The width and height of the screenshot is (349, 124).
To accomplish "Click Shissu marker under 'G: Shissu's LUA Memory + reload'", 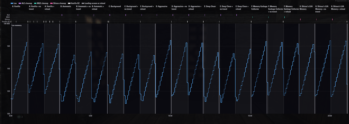I will pos(332,19).
